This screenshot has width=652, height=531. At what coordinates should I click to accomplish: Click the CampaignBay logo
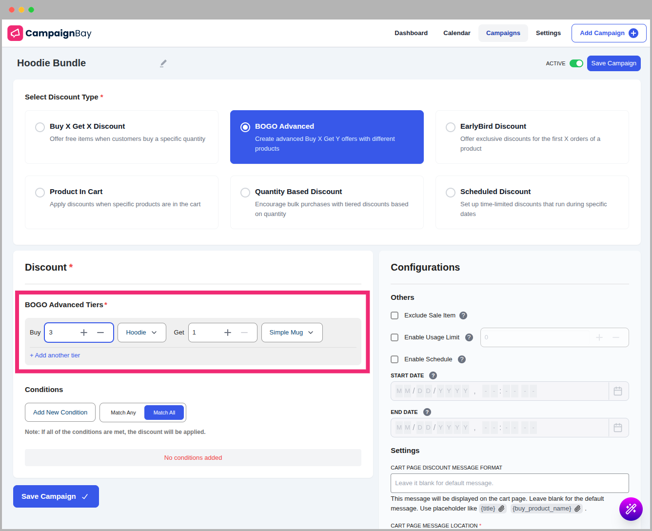coord(49,33)
